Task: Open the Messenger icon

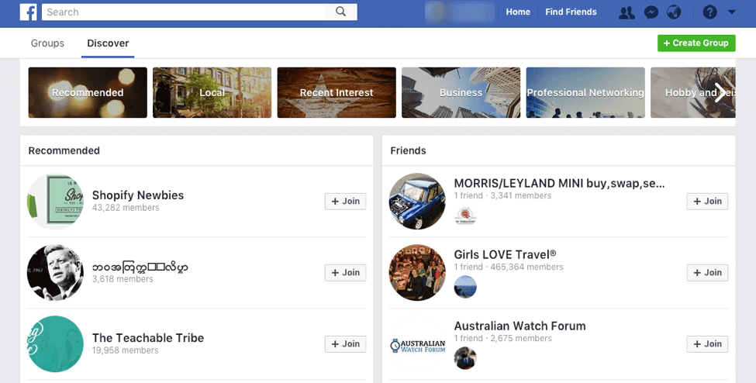Action: (x=651, y=12)
